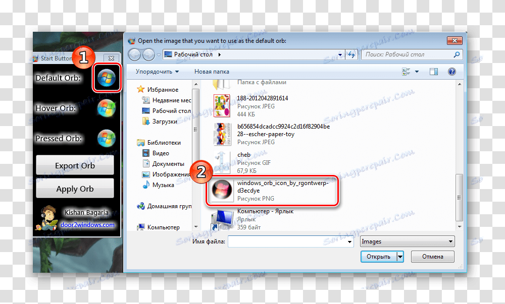Click the file list scroll down arrow
This screenshot has width=505, height=304.
coord(459,226)
